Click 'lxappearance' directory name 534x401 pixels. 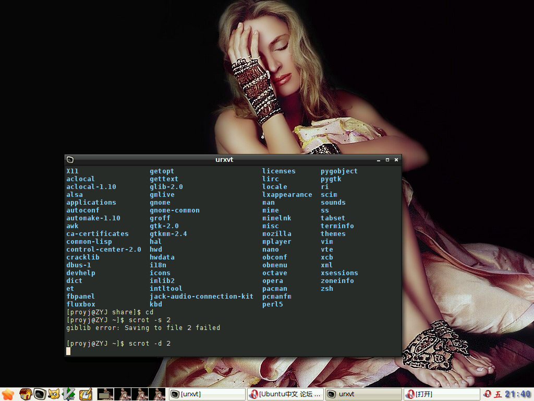[x=287, y=195]
